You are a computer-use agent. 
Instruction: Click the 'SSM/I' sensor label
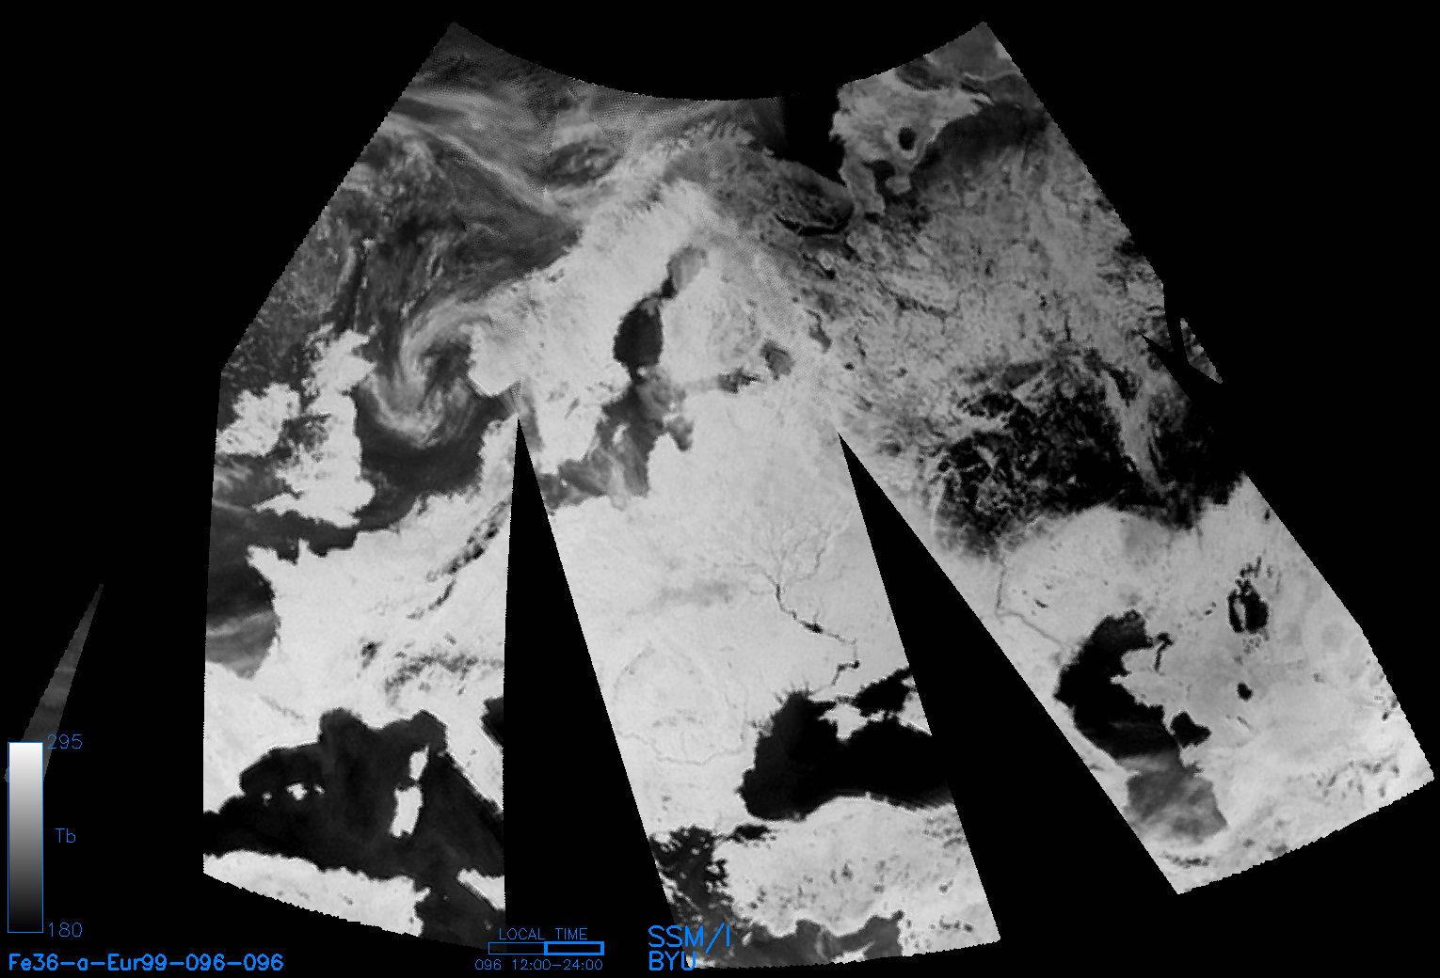pos(690,937)
